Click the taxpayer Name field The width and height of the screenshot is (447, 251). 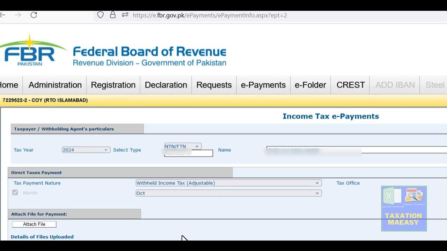(357, 150)
